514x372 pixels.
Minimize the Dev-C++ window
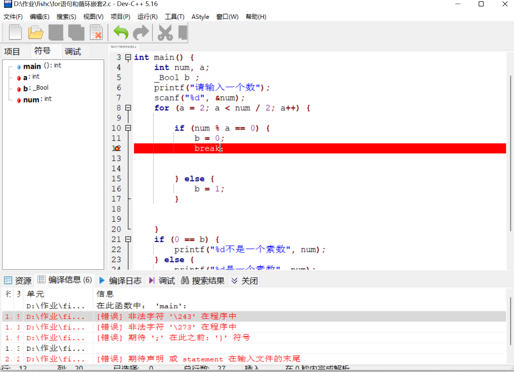point(458,4)
